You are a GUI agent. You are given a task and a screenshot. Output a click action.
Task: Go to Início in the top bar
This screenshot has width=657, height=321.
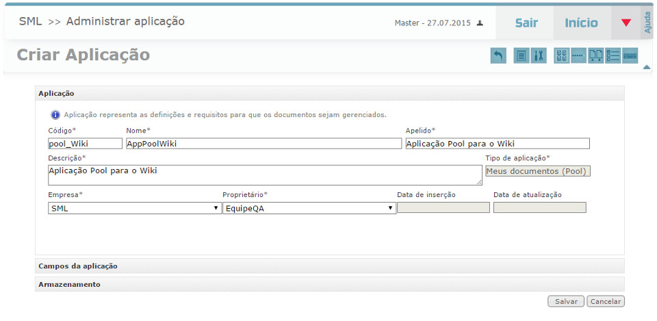[x=581, y=23]
